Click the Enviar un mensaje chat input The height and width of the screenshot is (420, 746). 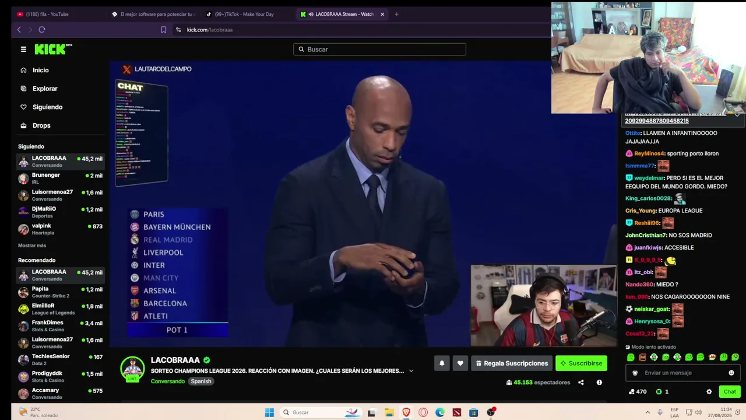pyautogui.click(x=683, y=373)
